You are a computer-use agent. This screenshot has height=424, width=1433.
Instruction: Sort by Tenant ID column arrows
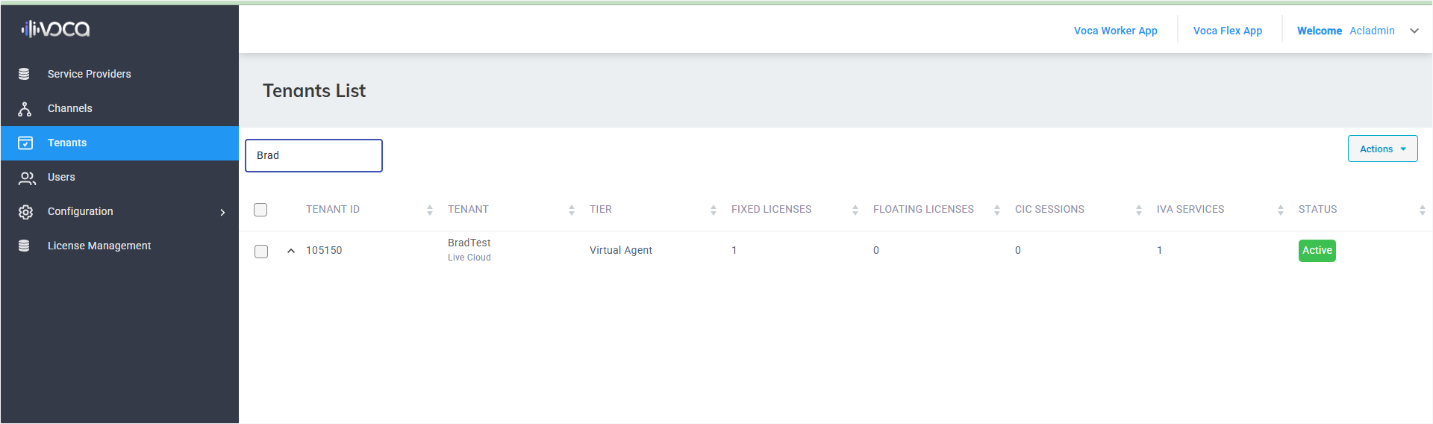pos(430,211)
